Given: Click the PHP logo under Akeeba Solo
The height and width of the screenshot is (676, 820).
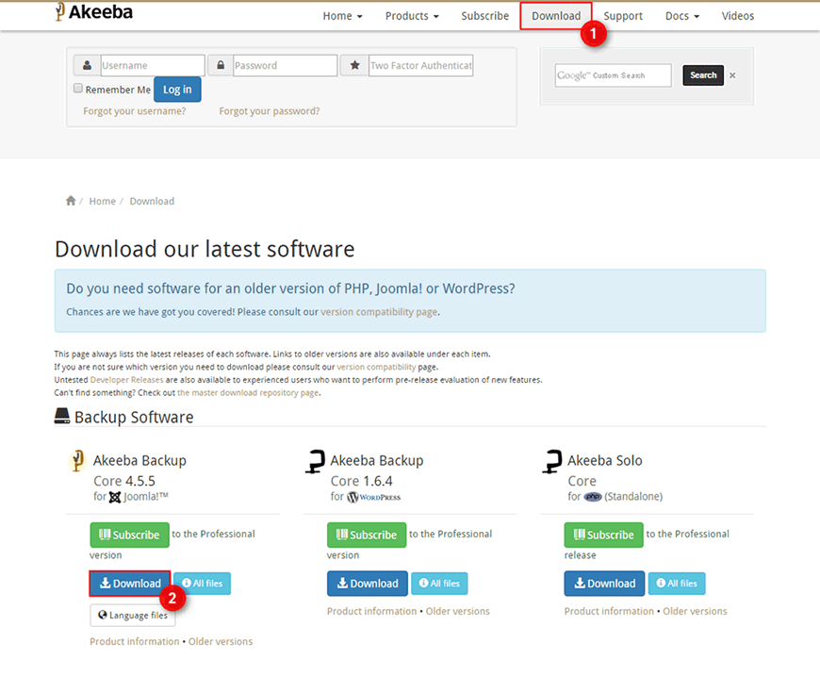Looking at the screenshot, I should [593, 497].
